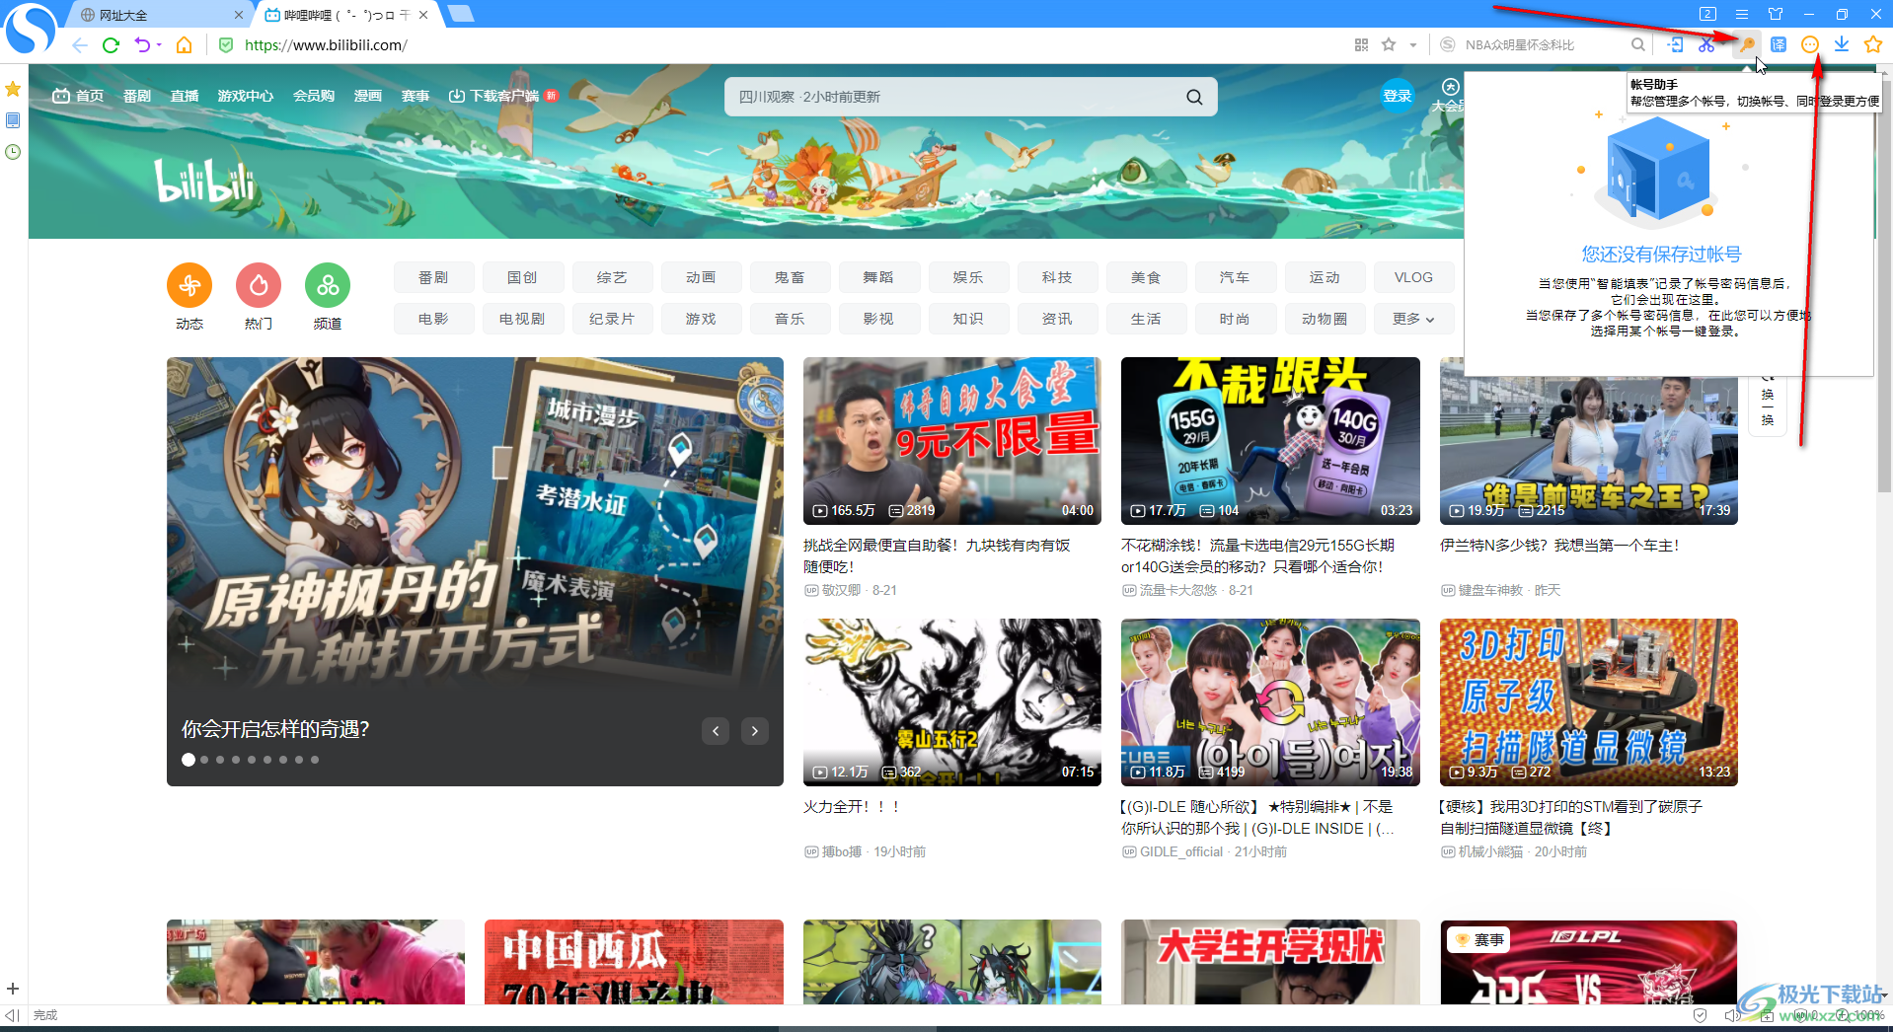Click the key account helper icon
Viewport: 1893px width, 1032px height.
[1746, 44]
